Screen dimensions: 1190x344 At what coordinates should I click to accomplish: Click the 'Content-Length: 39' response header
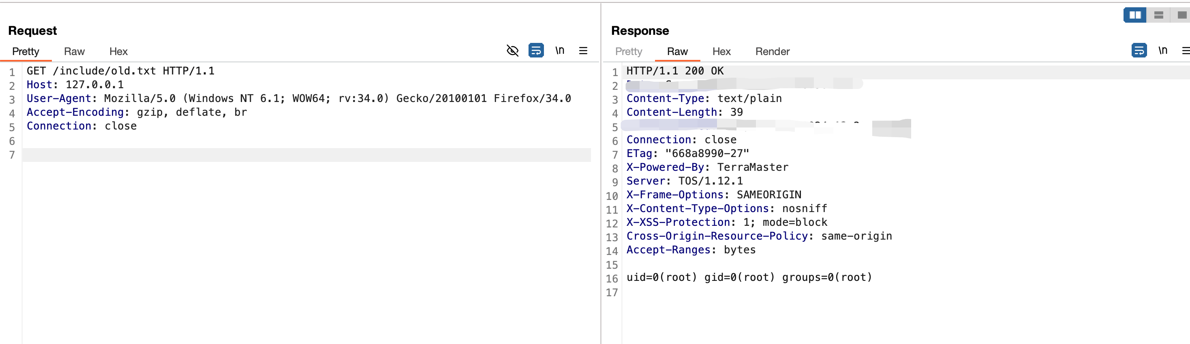pyautogui.click(x=685, y=113)
